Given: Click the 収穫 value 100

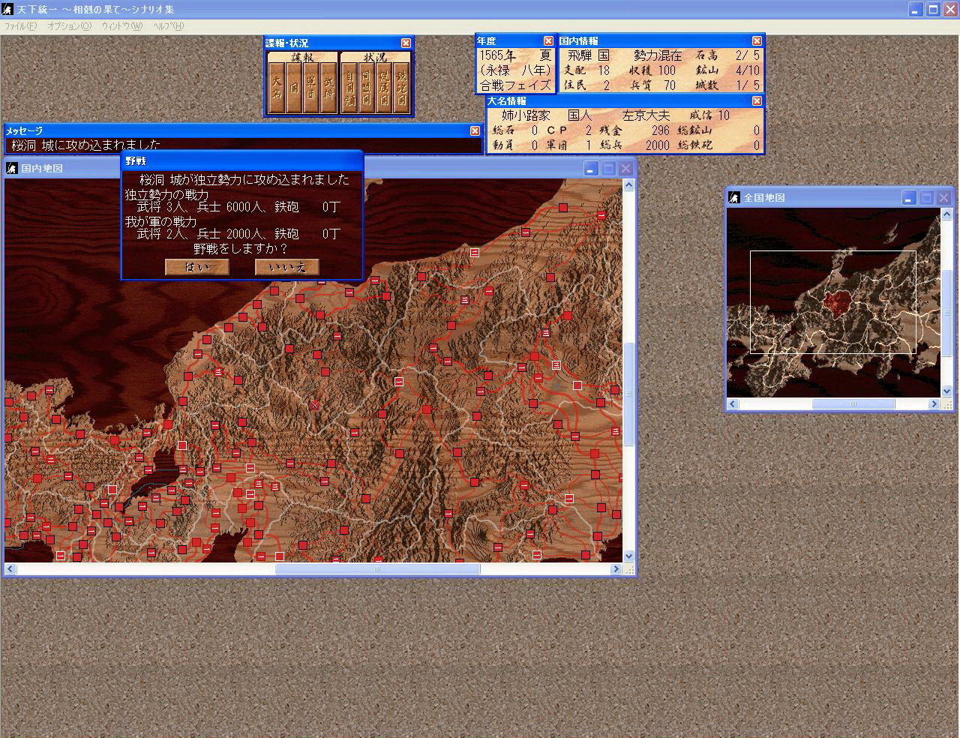Looking at the screenshot, I should [x=667, y=70].
